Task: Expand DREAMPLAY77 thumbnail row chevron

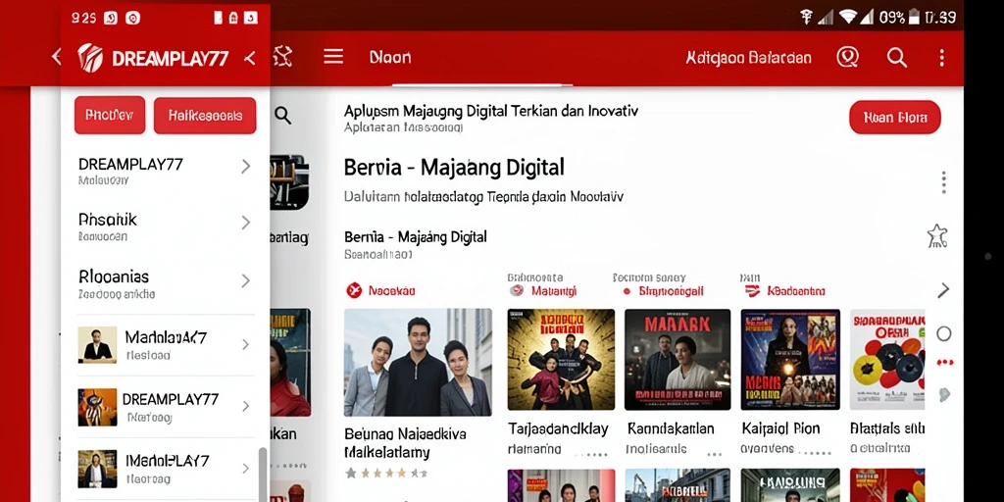Action: [x=245, y=406]
